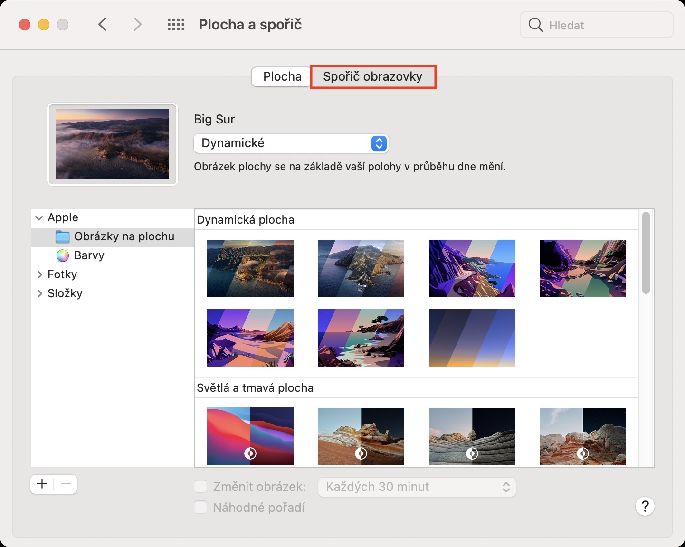
Task: Remove folder with the minus button
Action: point(66,484)
